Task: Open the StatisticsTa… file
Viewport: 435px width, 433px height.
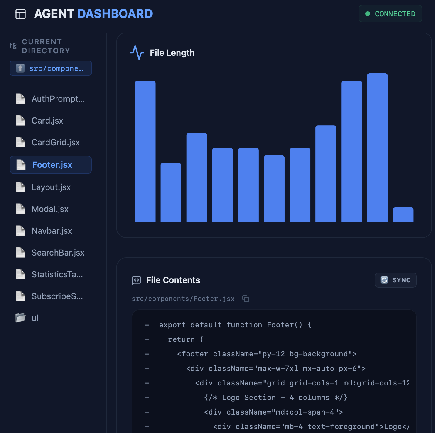Action: point(51,274)
